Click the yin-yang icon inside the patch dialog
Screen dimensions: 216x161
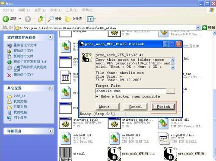[x=87, y=58]
